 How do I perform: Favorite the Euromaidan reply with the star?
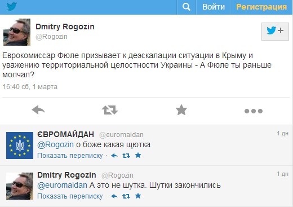tap(138, 155)
